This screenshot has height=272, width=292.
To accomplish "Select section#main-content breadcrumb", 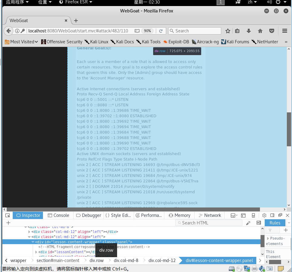I will coord(58,260).
